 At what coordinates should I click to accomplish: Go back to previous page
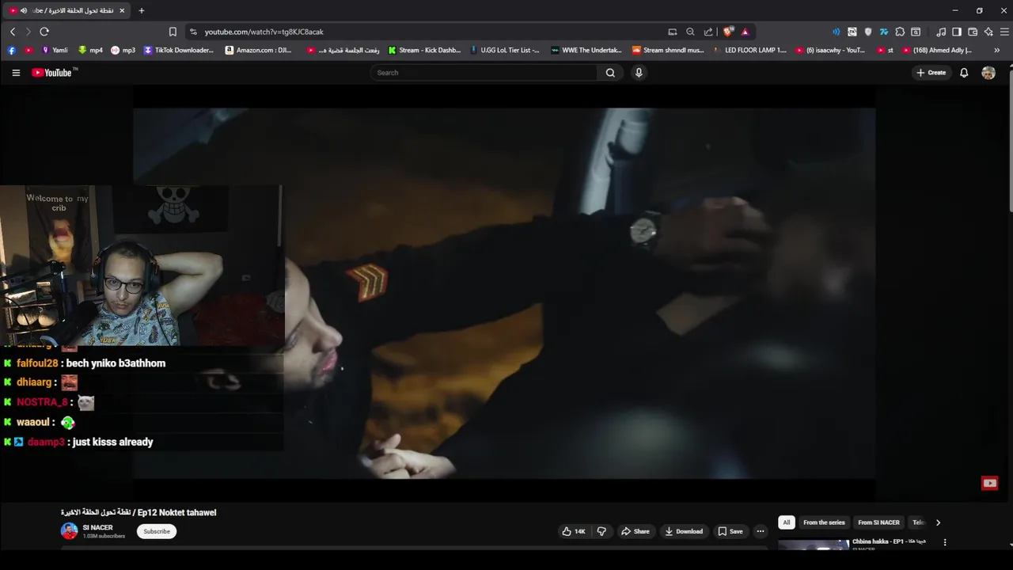click(x=13, y=32)
